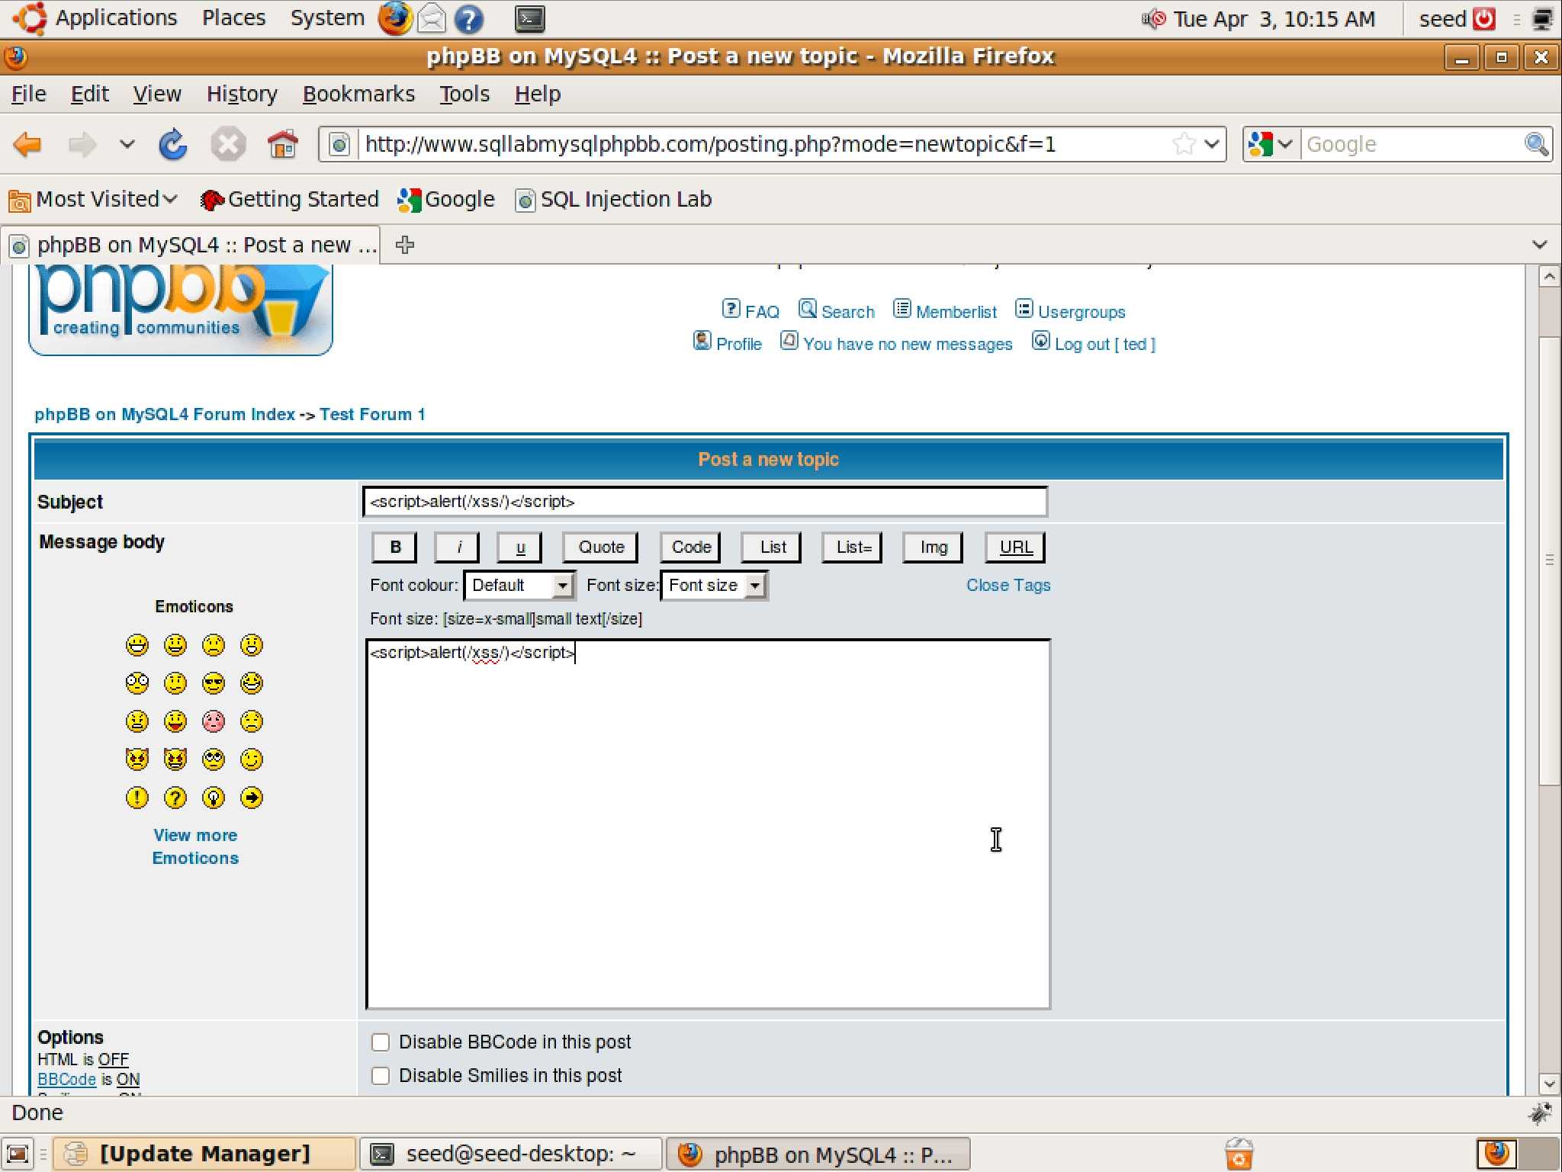The height and width of the screenshot is (1172, 1562).
Task: Open the Bookmarks menu
Action: coord(357,94)
